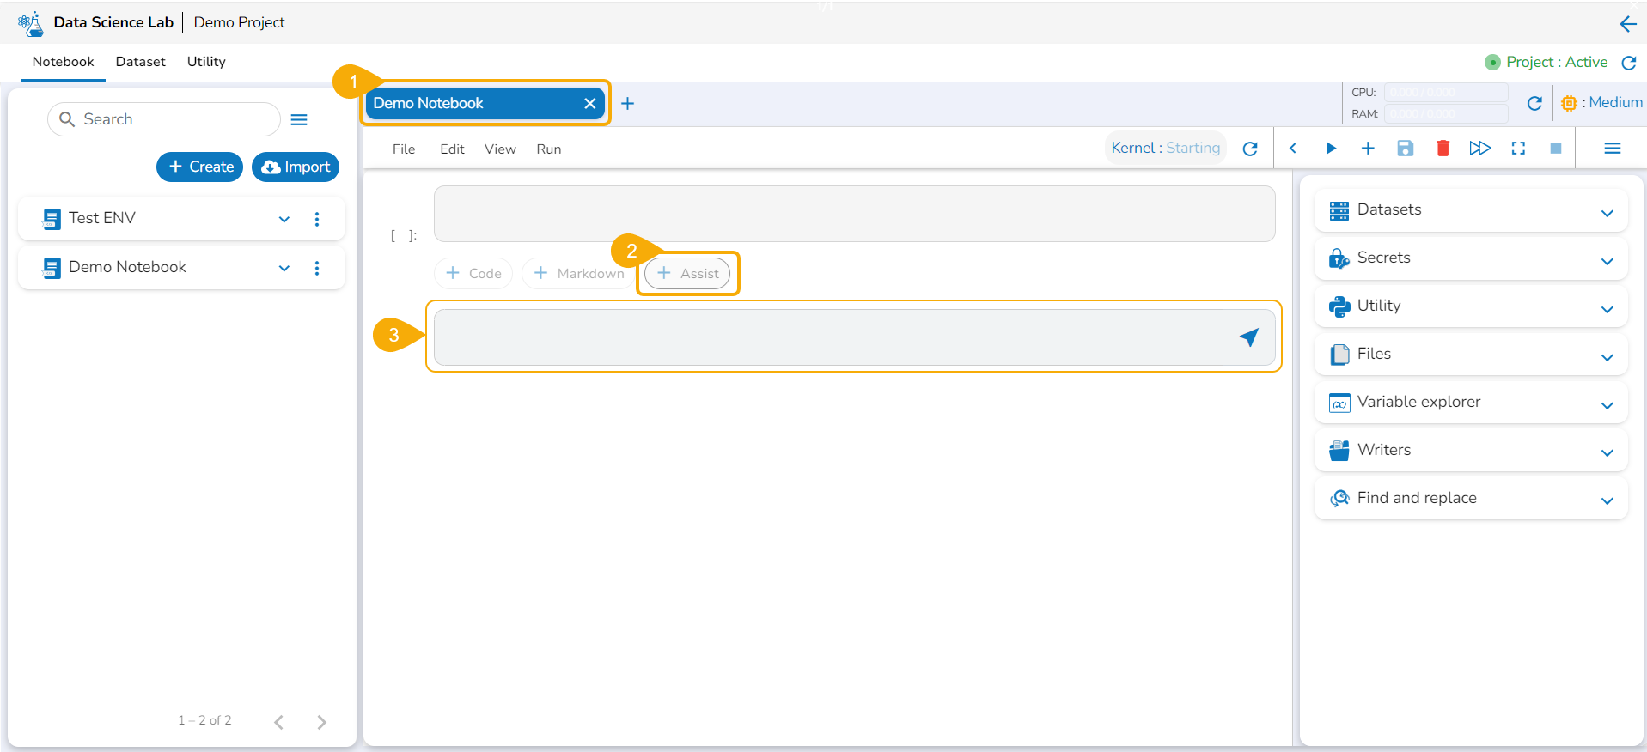Run the current notebook cell
The width and height of the screenshot is (1647, 752).
point(1330,149)
